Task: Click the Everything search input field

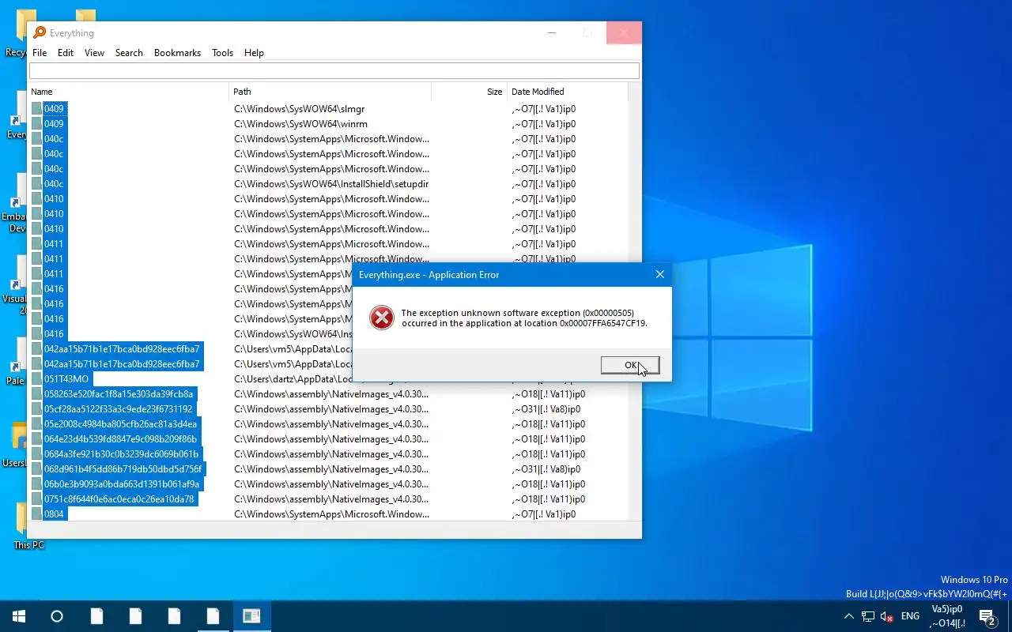Action: point(334,71)
